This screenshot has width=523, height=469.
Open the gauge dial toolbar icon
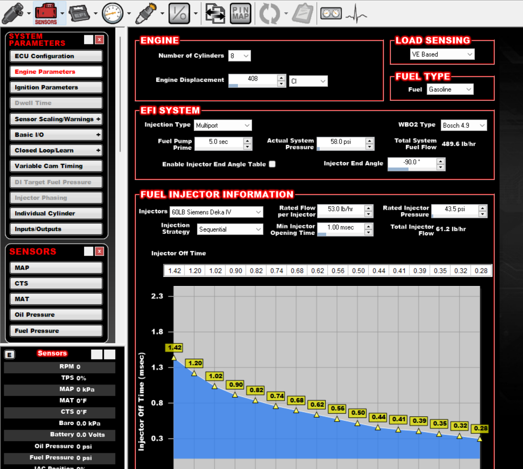click(113, 13)
